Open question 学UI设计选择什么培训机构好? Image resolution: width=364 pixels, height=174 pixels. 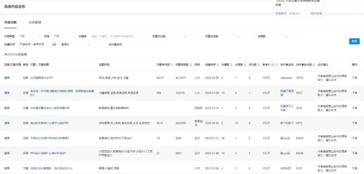pyautogui.click(x=48, y=153)
